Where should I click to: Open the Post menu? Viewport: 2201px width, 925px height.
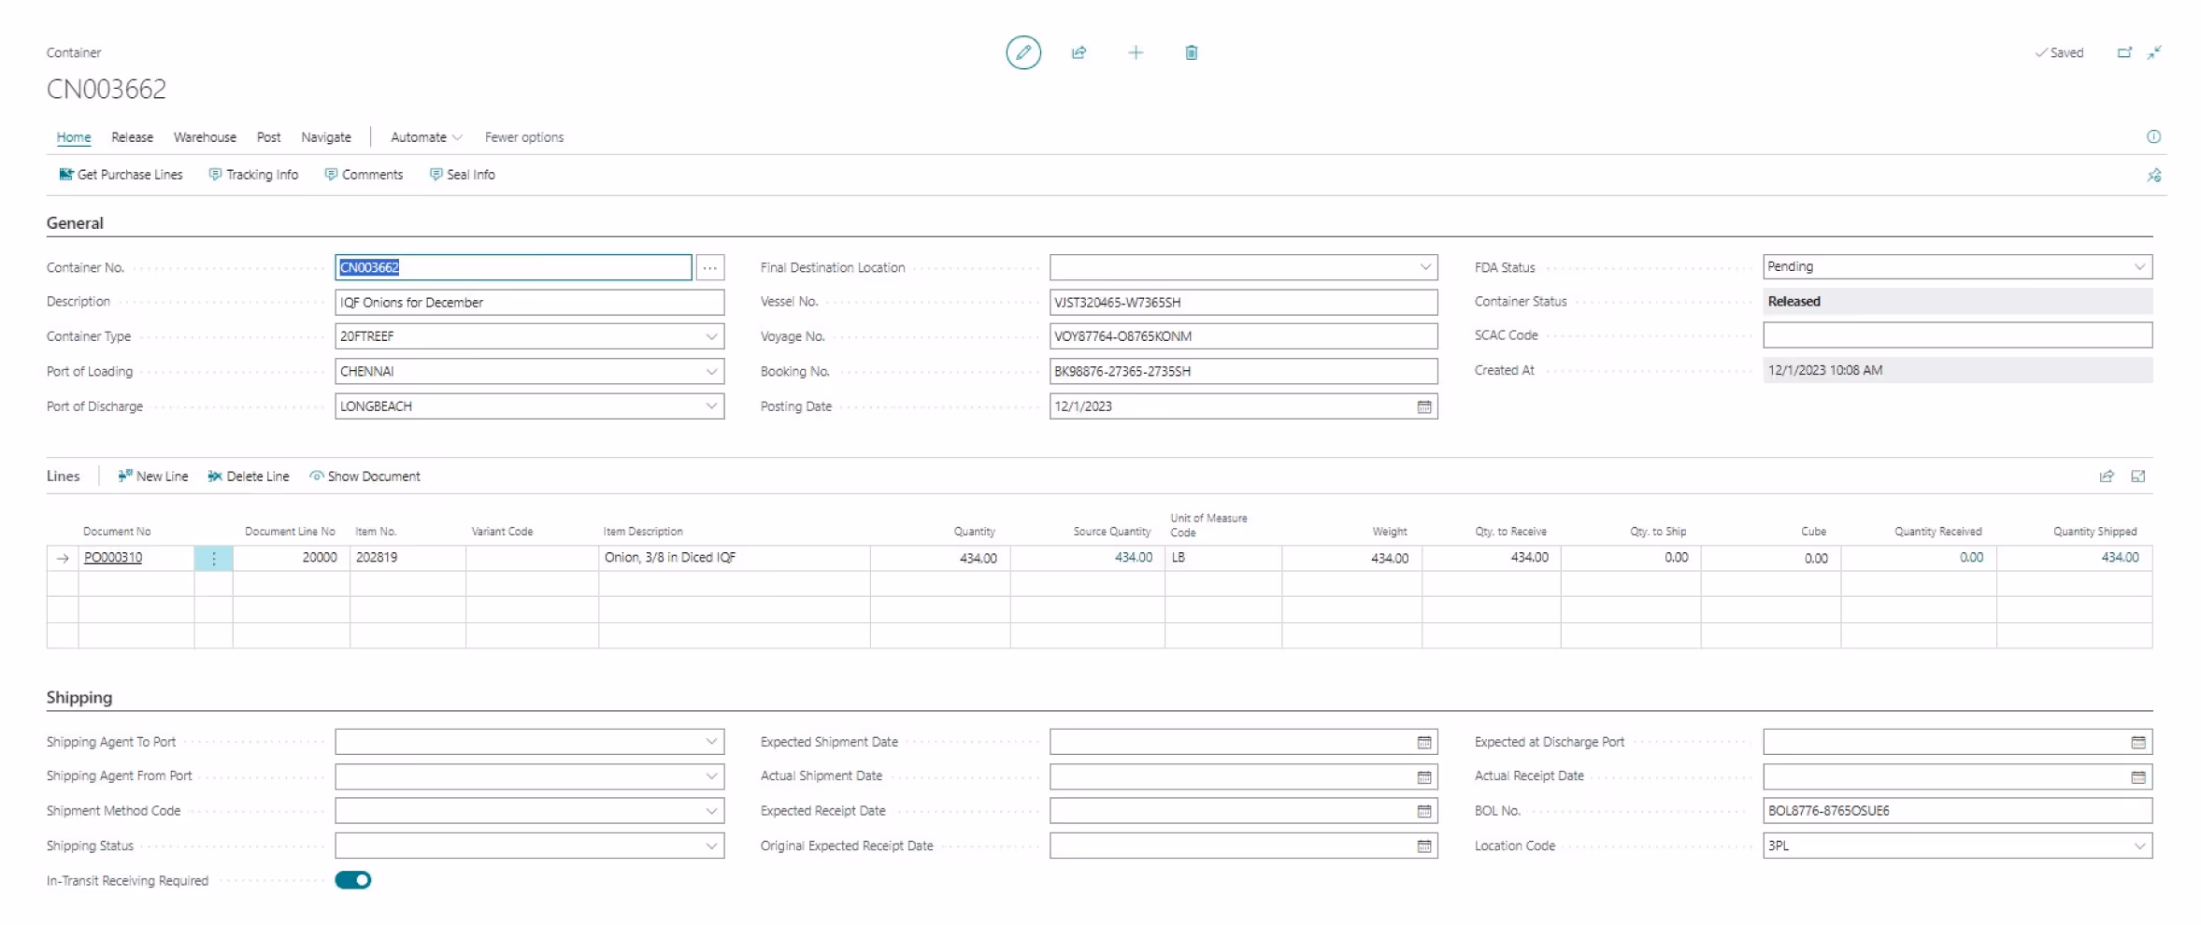point(268,137)
